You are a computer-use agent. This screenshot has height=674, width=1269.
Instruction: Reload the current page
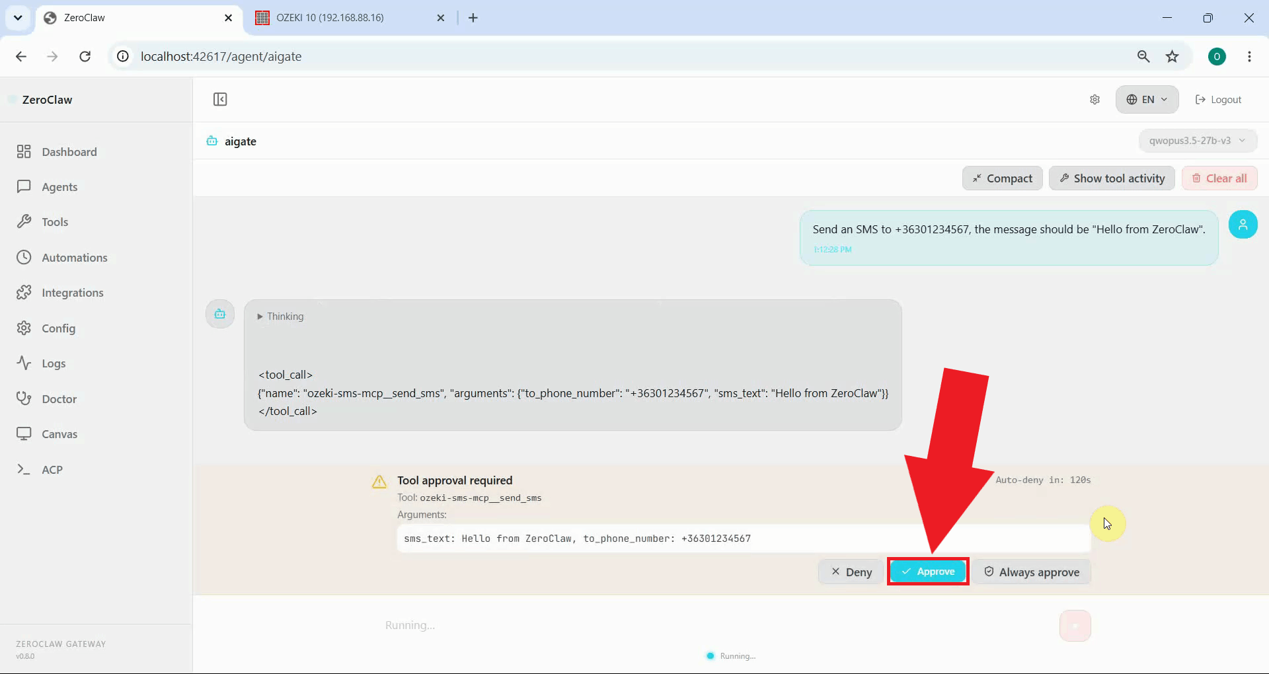tap(85, 57)
